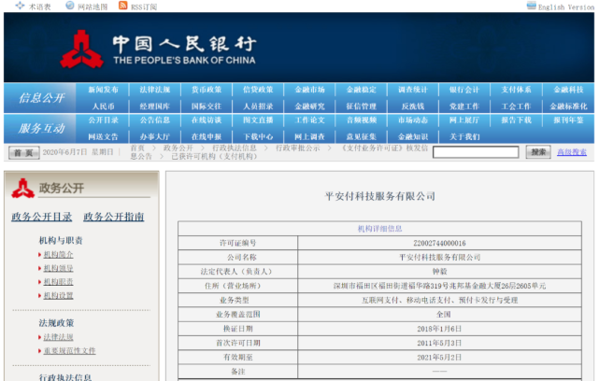Open the 机构职责 sidebar link
599x381 pixels.
tap(58, 282)
